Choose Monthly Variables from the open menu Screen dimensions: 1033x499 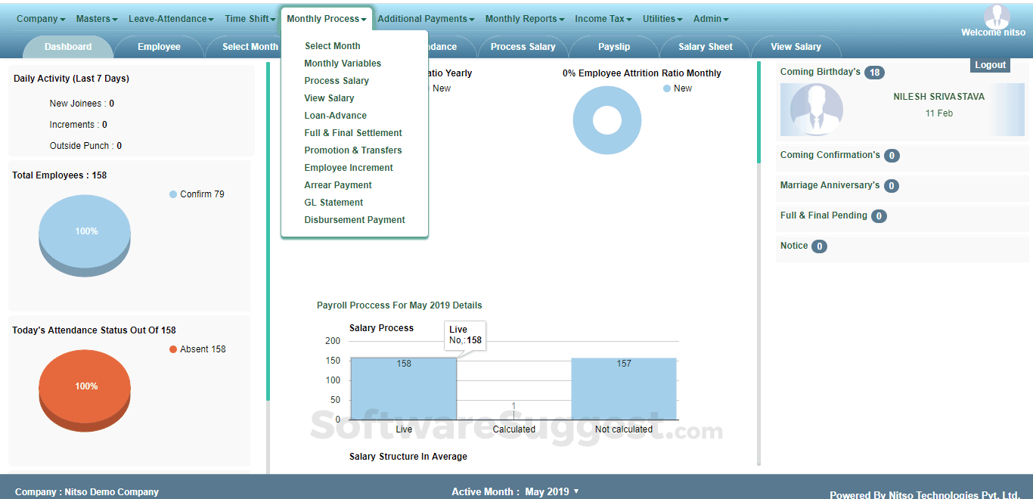click(343, 64)
